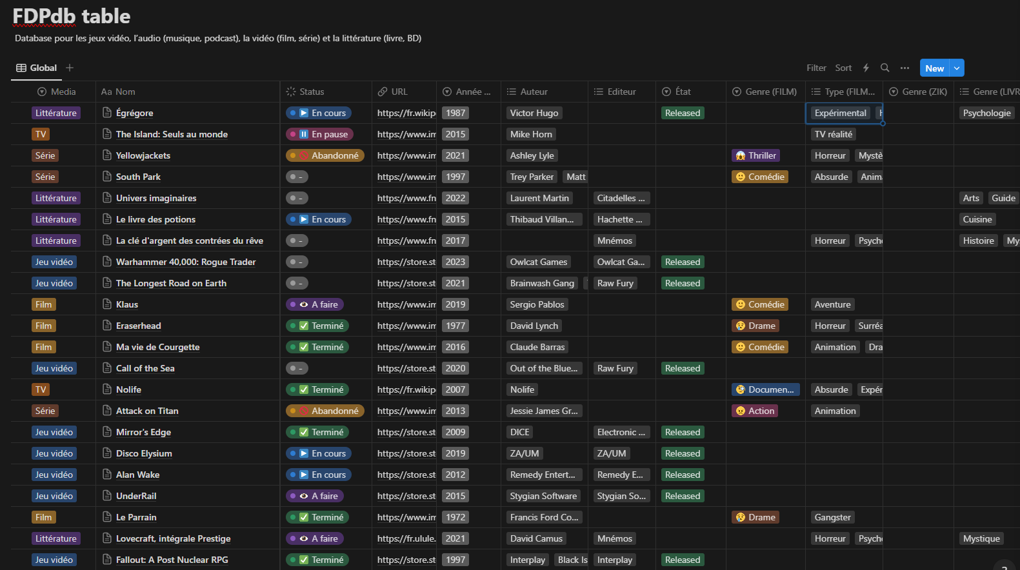This screenshot has height=570, width=1020.
Task: Click the État column select icon
Action: pos(666,92)
